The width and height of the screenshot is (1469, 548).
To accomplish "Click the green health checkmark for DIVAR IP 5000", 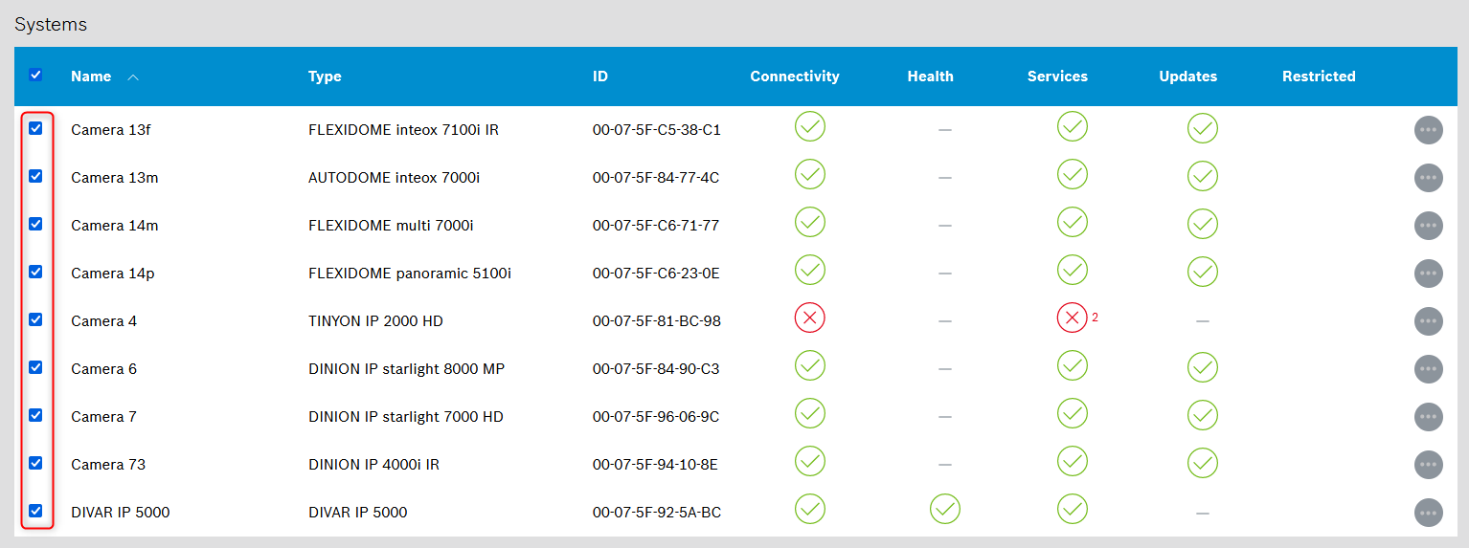I will pyautogui.click(x=944, y=509).
